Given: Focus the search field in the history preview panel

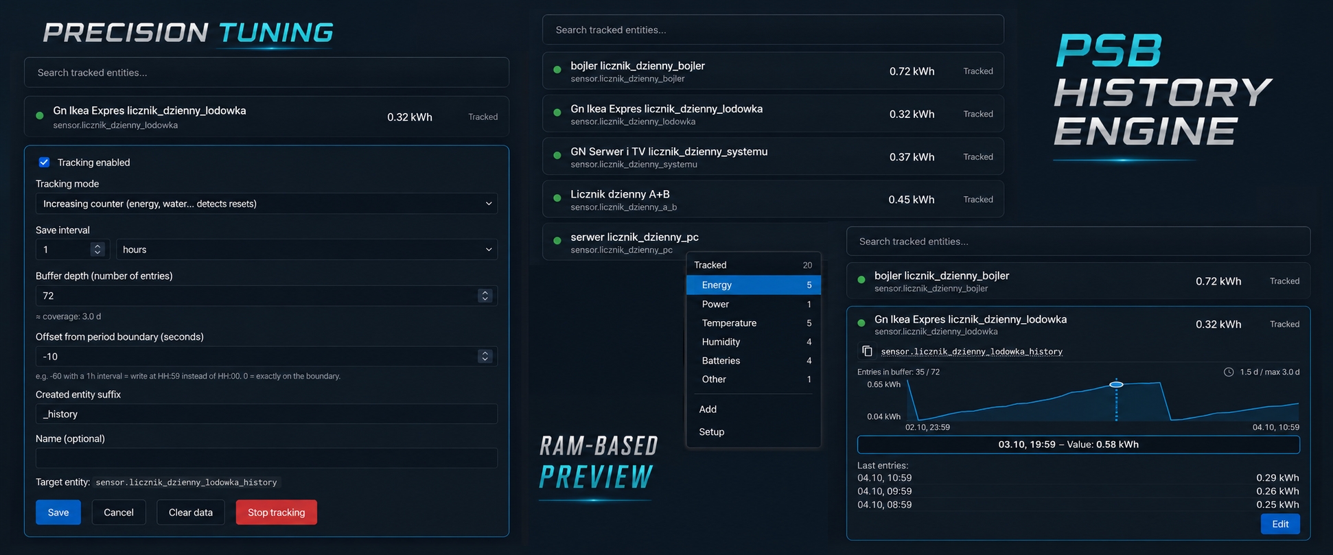Looking at the screenshot, I should pyautogui.click(x=1078, y=241).
